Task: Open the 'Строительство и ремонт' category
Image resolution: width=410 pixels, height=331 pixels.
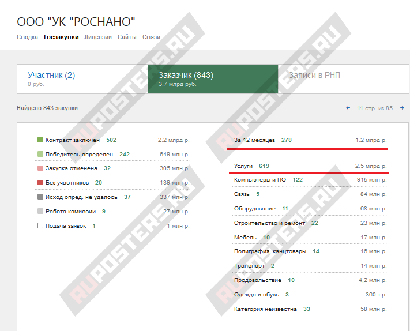Action: click(x=270, y=223)
